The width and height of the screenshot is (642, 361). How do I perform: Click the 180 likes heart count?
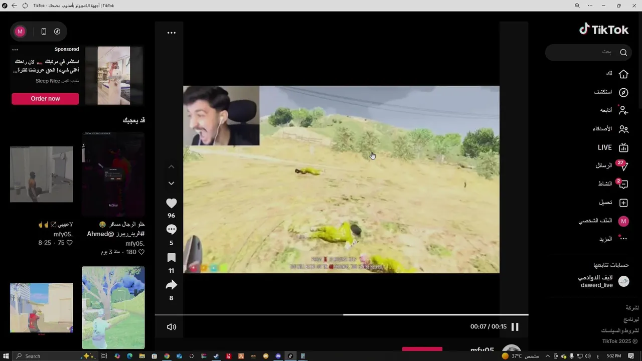[x=135, y=252]
